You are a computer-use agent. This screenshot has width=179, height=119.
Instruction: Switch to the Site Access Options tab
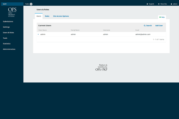pos(61,16)
